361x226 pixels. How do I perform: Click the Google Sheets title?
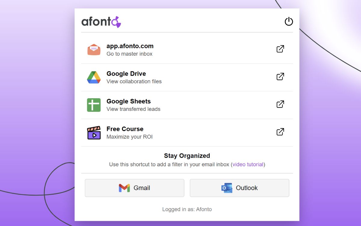coord(128,102)
